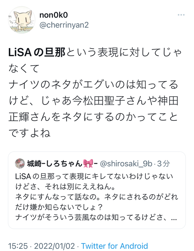Click the 2022/01/02 date of the tweet
This screenshot has height=251, width=194.
(x=54, y=246)
